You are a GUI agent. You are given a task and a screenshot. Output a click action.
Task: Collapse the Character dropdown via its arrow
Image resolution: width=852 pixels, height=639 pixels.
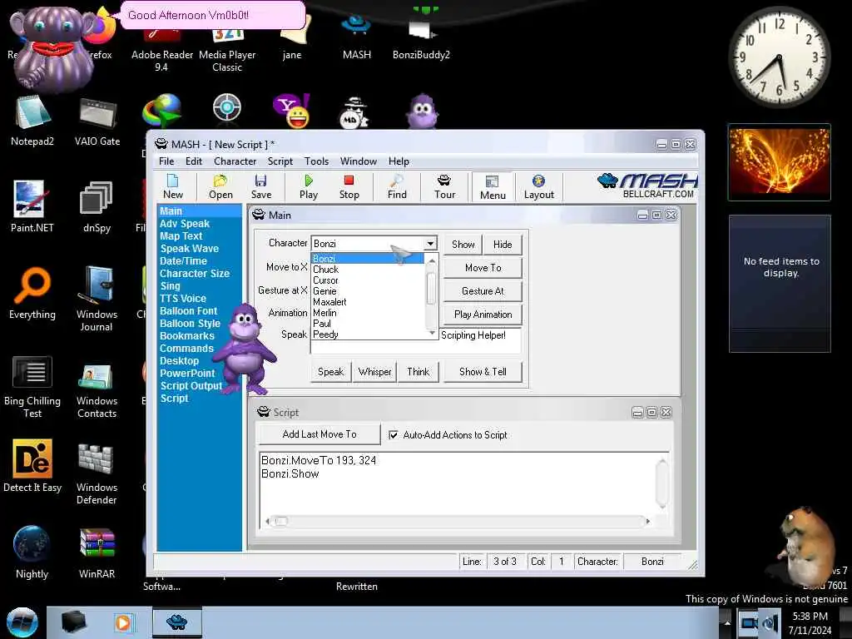coord(430,244)
